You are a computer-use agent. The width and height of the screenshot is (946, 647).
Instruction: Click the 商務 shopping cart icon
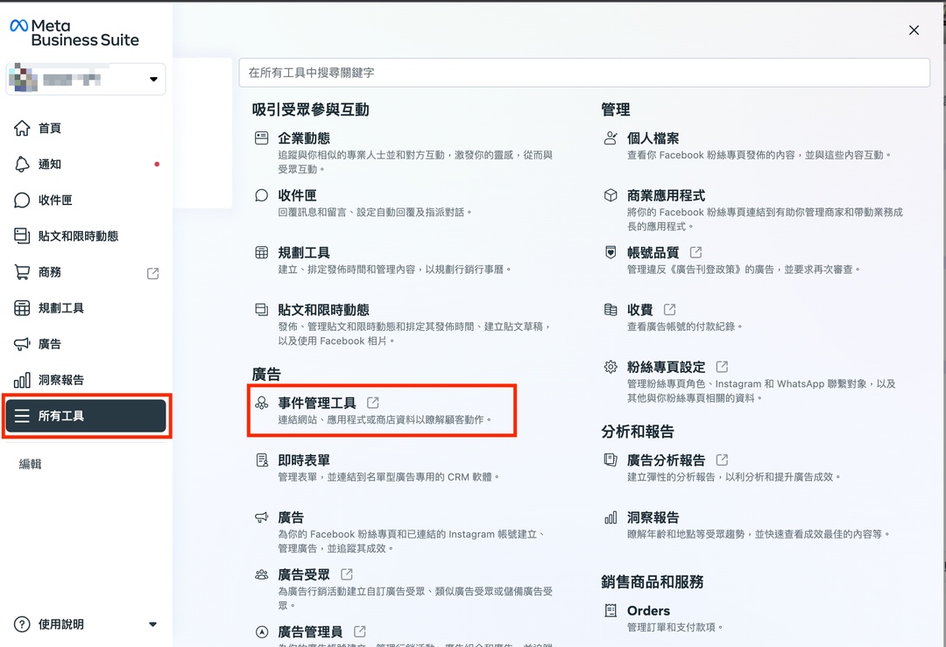click(x=22, y=272)
